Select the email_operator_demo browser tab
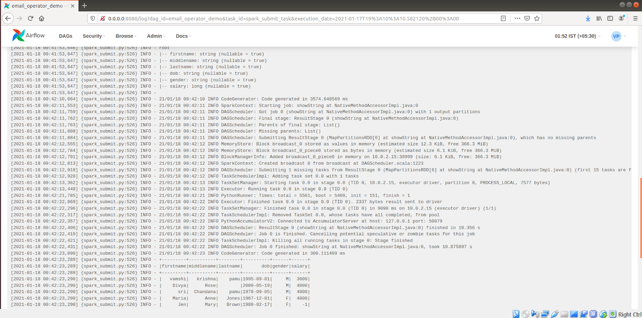Image resolution: width=642 pixels, height=318 pixels. pos(39,6)
